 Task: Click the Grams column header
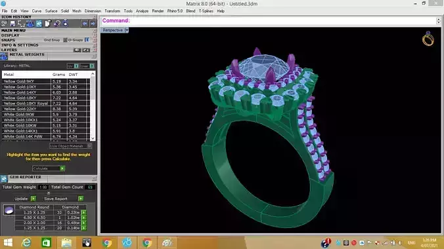point(58,75)
